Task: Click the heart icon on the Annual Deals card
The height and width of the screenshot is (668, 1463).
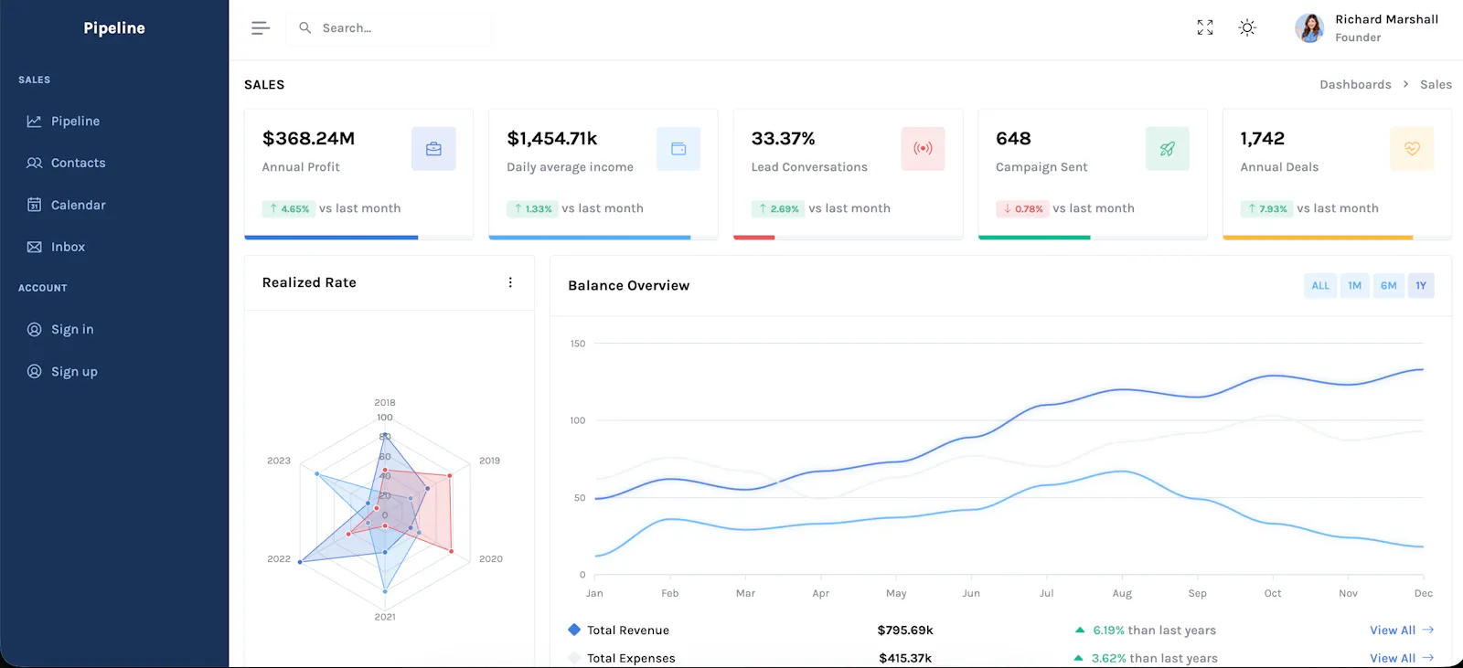Action: pyautogui.click(x=1412, y=149)
